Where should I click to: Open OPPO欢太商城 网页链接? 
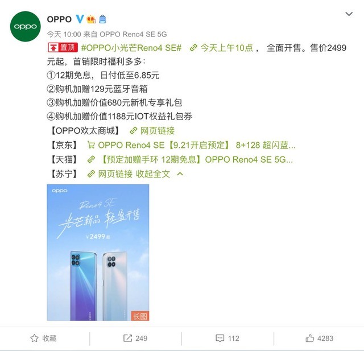pos(152,131)
